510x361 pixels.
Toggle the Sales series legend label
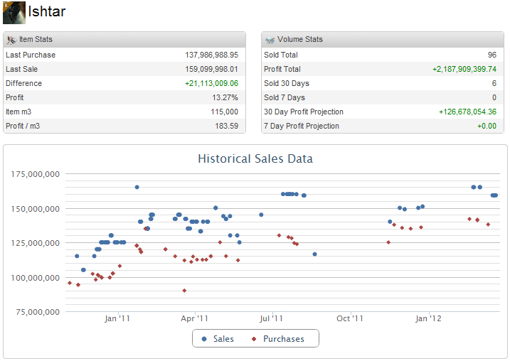223,339
